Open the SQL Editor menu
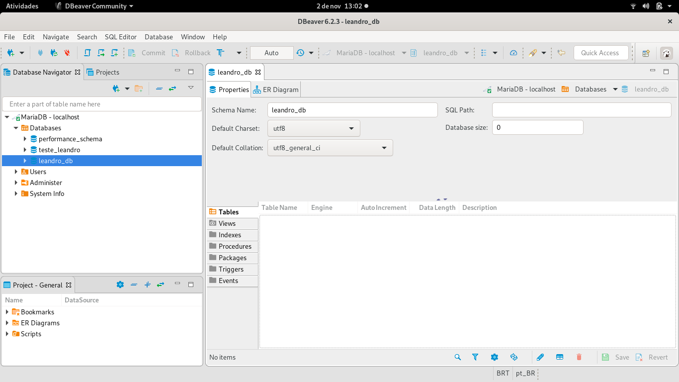 coord(120,37)
